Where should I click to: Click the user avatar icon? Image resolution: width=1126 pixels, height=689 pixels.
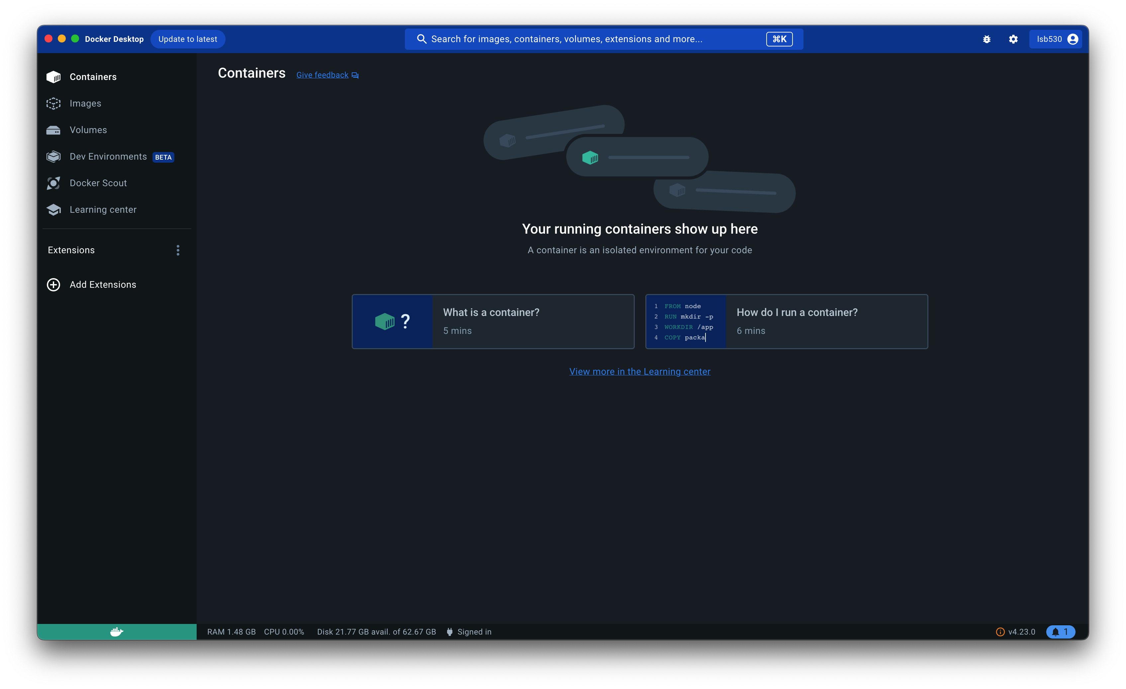point(1073,39)
